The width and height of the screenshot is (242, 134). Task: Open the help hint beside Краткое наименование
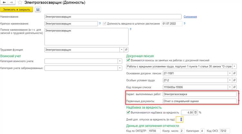(x=100, y=24)
